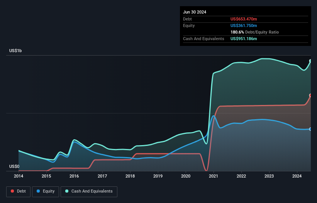
Task: Click the 2019 x-axis label
Action: point(158,176)
